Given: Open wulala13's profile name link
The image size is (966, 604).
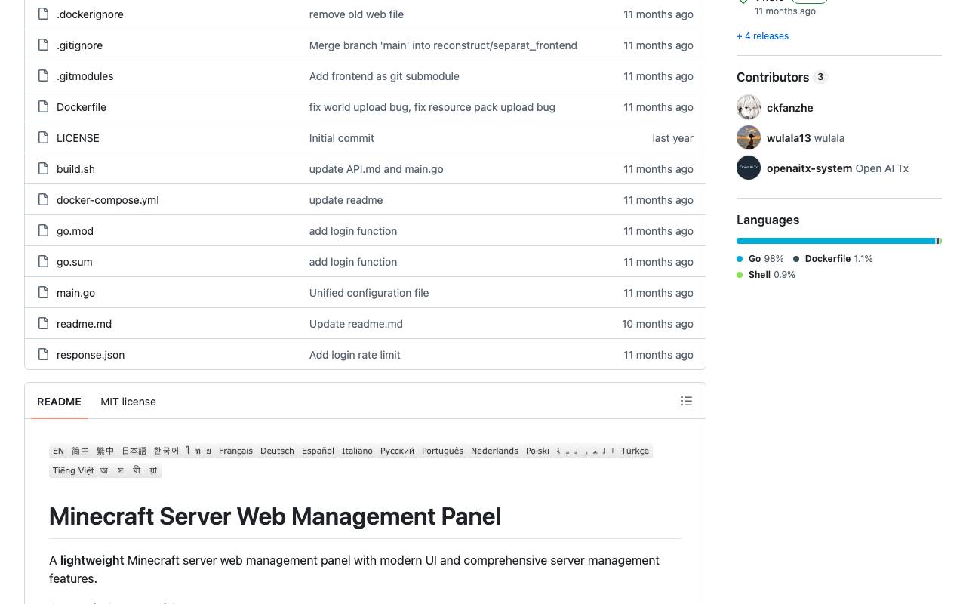Looking at the screenshot, I should [x=789, y=138].
